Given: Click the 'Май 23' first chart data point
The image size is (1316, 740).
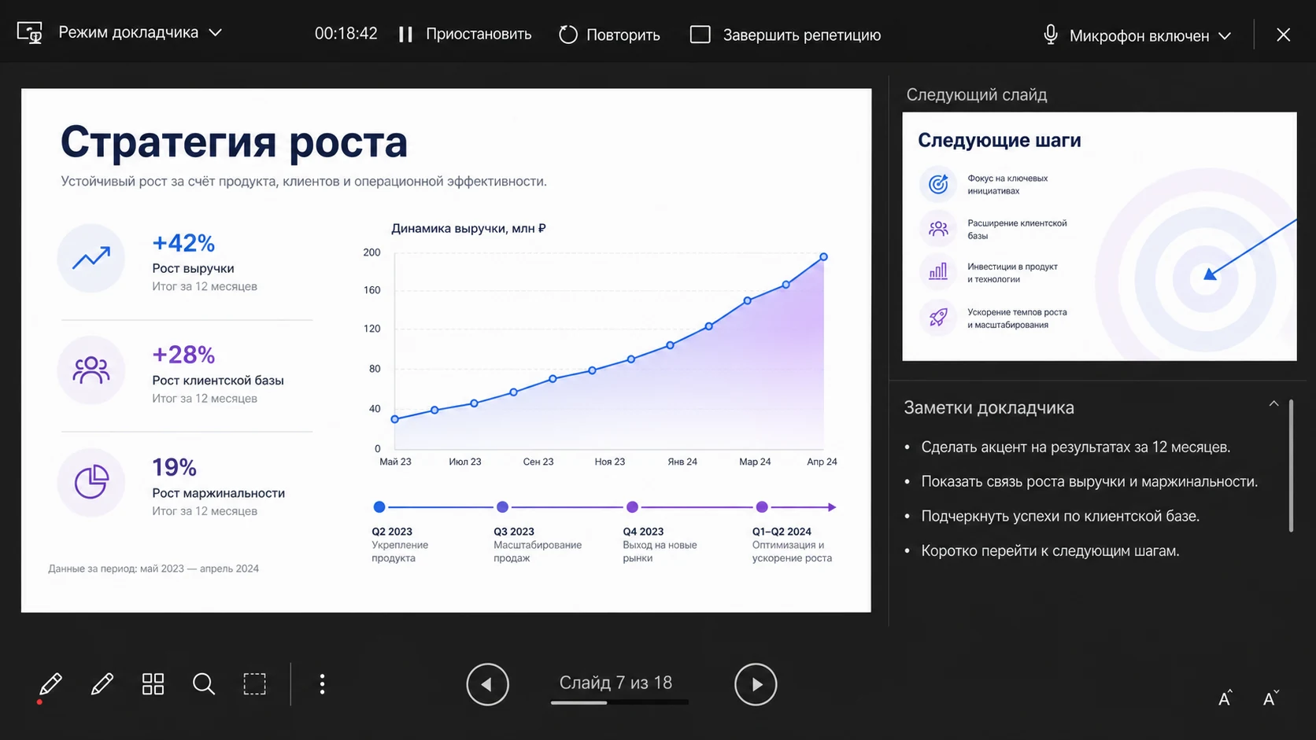Looking at the screenshot, I should [395, 419].
